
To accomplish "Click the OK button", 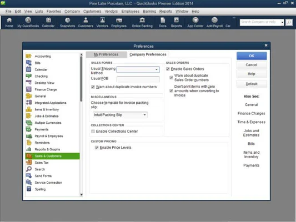I will (x=252, y=56).
